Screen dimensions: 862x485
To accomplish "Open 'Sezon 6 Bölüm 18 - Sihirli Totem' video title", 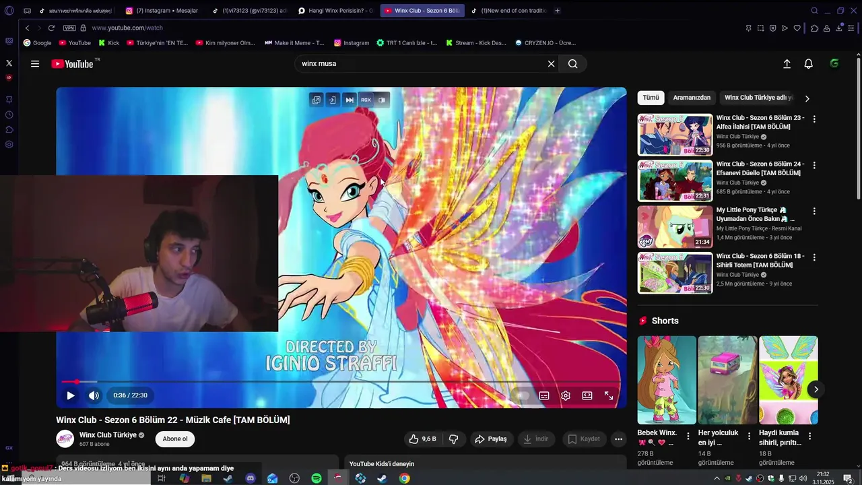I will (x=760, y=261).
